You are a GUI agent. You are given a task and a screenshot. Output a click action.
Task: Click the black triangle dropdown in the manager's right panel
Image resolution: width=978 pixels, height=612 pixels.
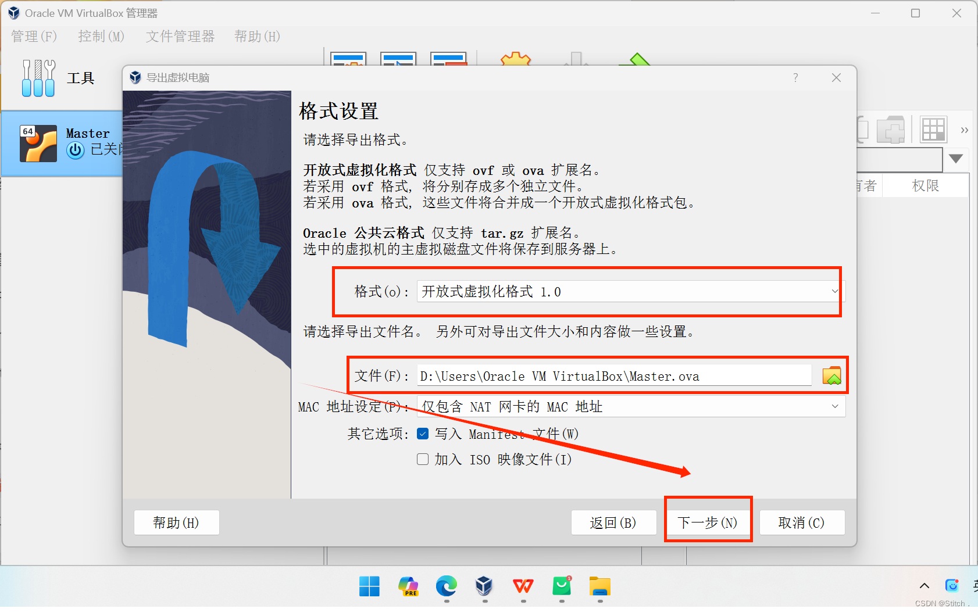click(956, 159)
